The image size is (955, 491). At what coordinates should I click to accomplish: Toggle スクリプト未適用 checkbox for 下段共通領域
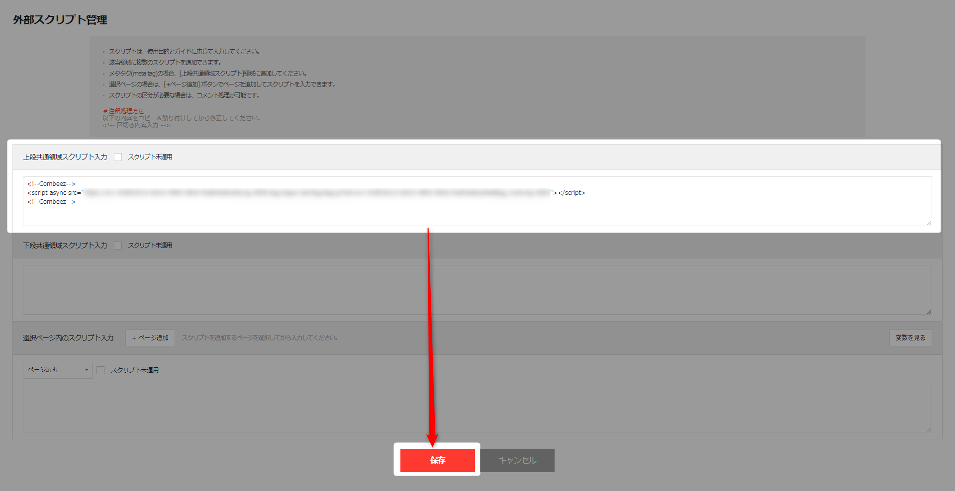tap(118, 245)
